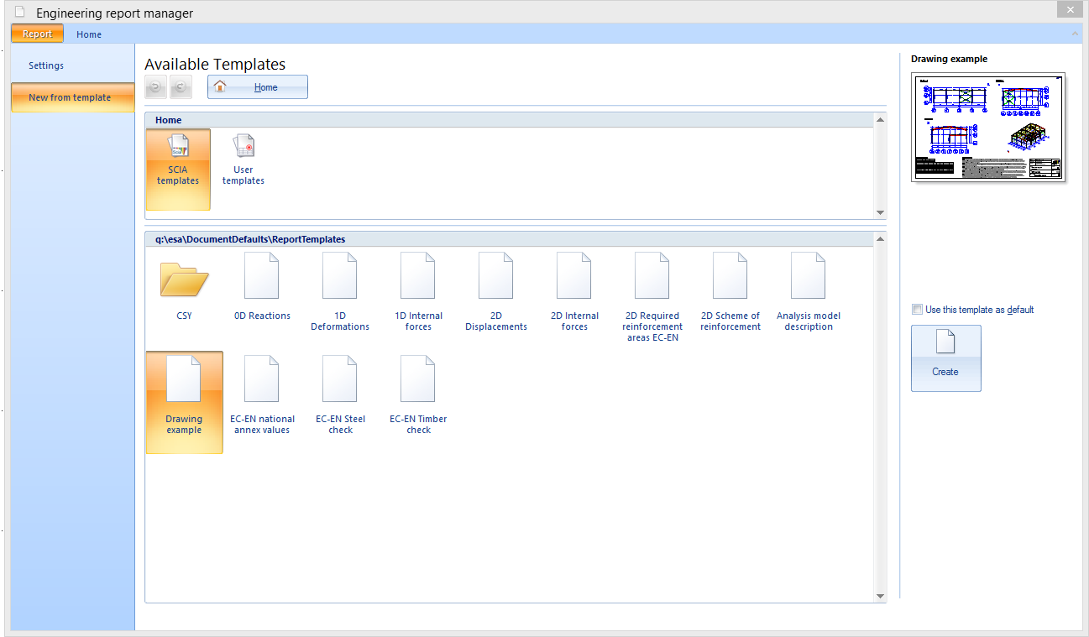Select the 0D Reactions template
This screenshot has width=1089, height=637.
tap(262, 290)
